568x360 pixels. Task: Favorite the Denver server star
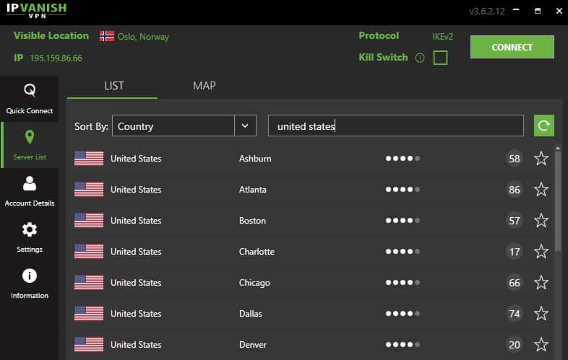[x=541, y=345]
